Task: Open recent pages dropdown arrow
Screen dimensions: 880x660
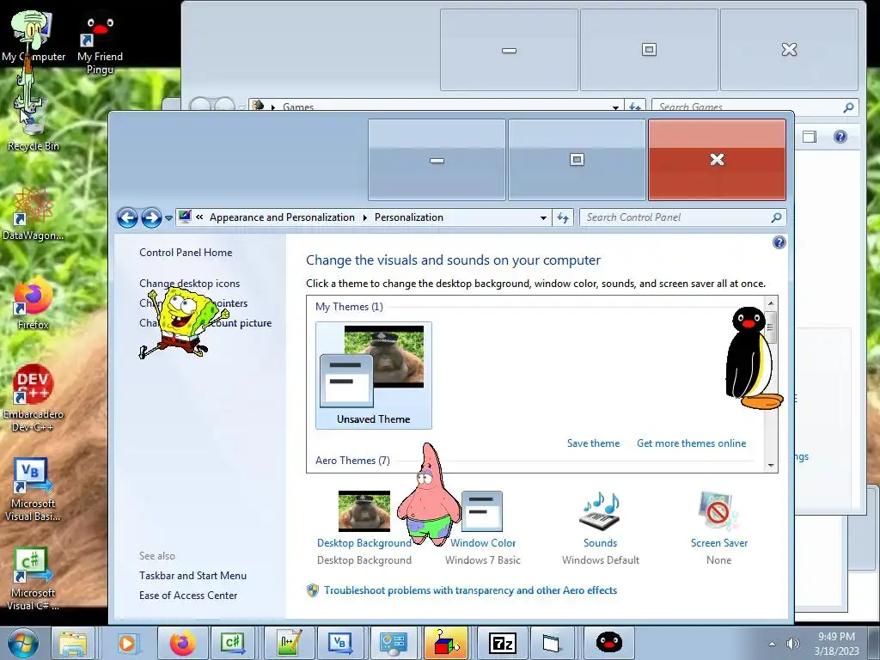Action: point(168,217)
